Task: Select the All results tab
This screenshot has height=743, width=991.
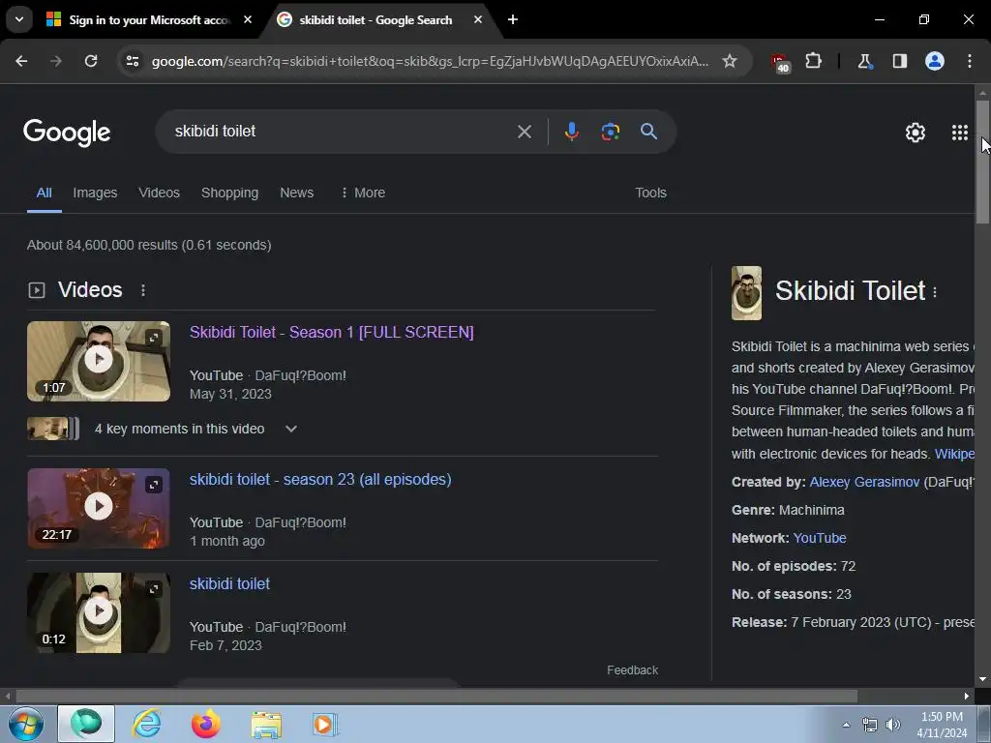Action: point(44,193)
